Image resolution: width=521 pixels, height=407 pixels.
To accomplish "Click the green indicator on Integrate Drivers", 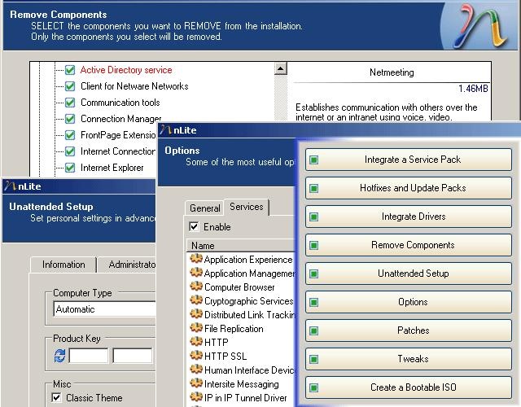I will coord(314,217).
